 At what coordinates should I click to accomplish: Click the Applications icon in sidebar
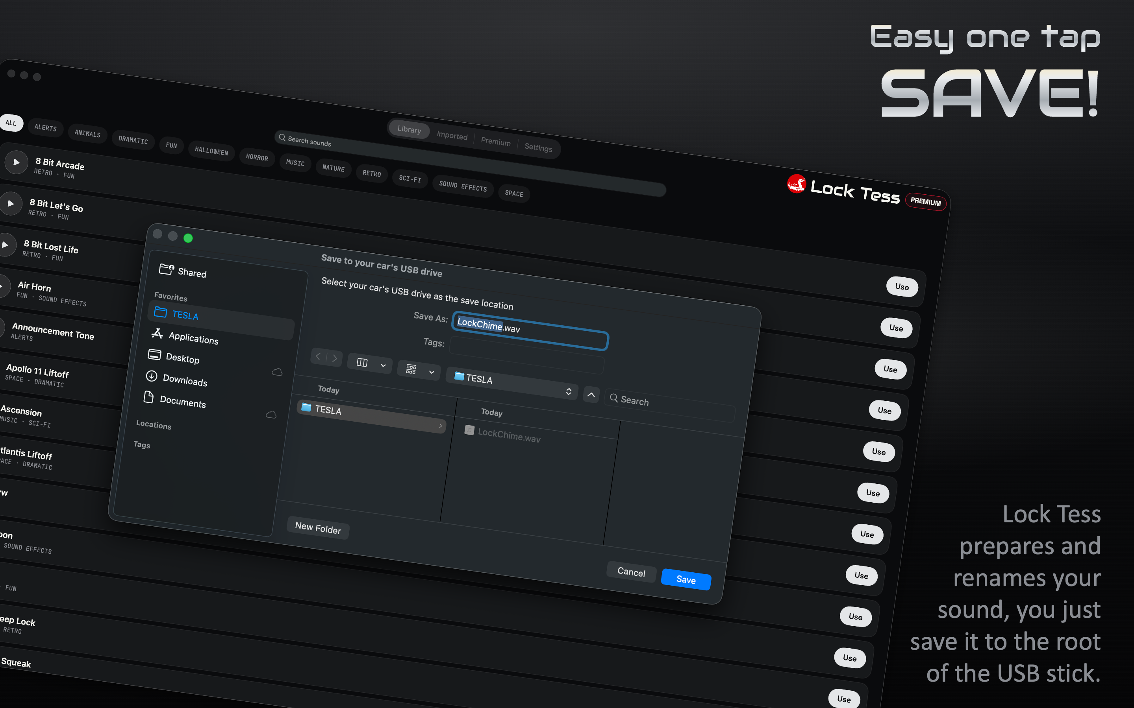[x=157, y=333]
